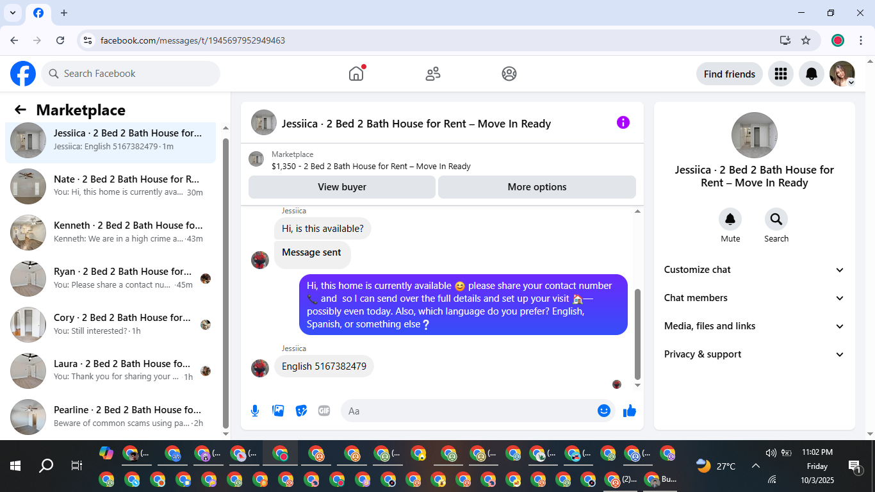This screenshot has width=875, height=492.
Task: Open the Windows notification center icon
Action: (x=854, y=466)
